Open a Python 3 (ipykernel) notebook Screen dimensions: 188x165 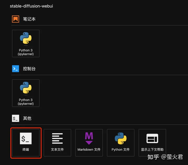26,43
